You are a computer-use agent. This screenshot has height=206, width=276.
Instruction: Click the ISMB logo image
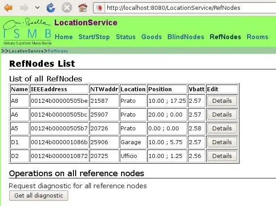pos(27,32)
